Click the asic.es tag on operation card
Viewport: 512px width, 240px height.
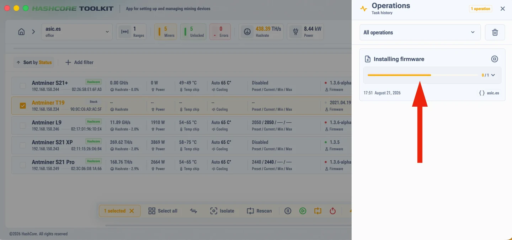(489, 93)
